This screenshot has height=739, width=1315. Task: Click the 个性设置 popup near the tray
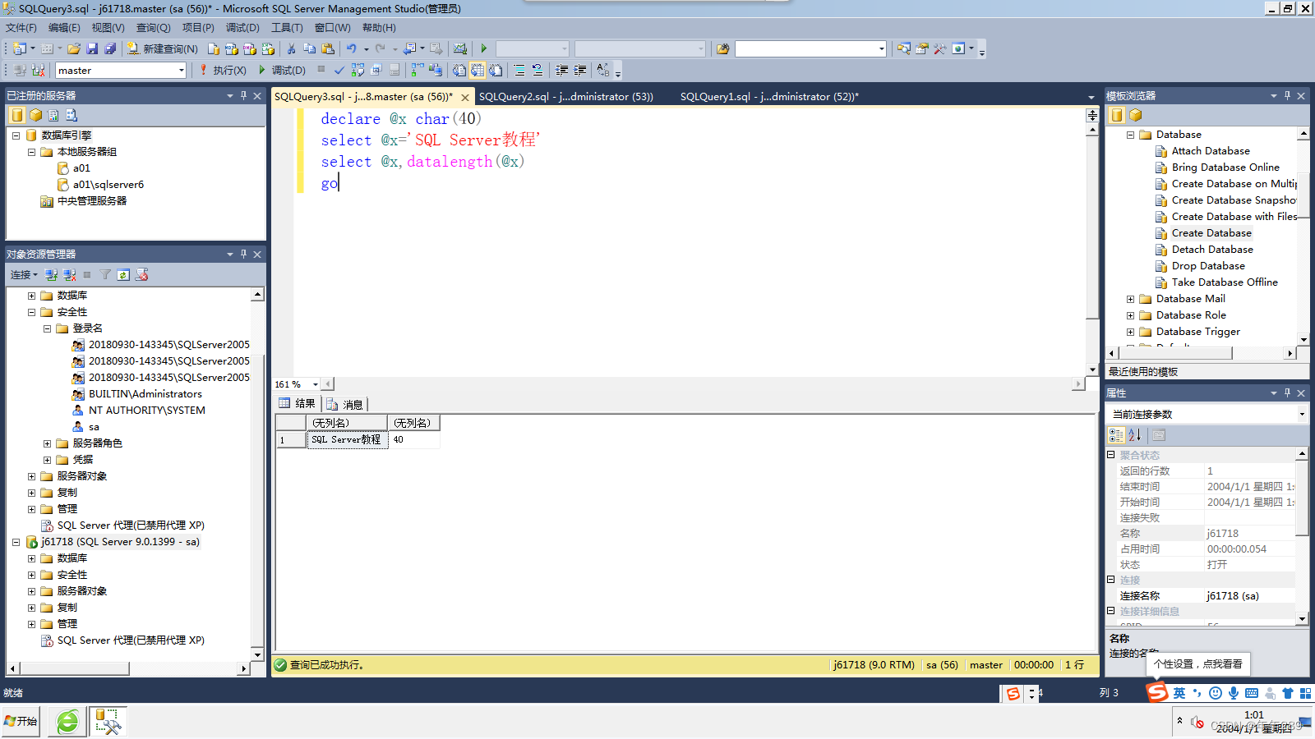(x=1198, y=663)
